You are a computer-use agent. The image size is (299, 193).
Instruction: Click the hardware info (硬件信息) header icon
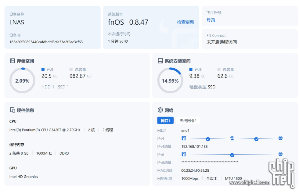(13, 110)
